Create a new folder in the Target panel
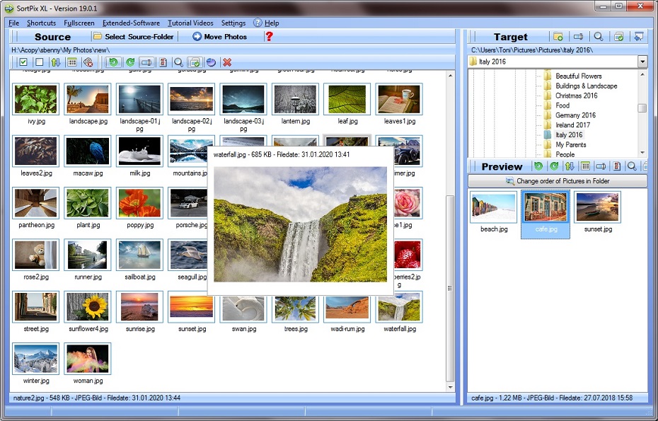Image resolution: width=658 pixels, height=421 pixels. click(558, 36)
